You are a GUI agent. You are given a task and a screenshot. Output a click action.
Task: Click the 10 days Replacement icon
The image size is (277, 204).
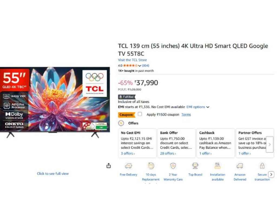[x=151, y=166]
